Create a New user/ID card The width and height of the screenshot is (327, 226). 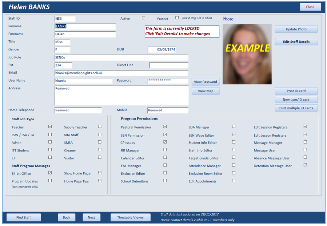[x=296, y=100]
